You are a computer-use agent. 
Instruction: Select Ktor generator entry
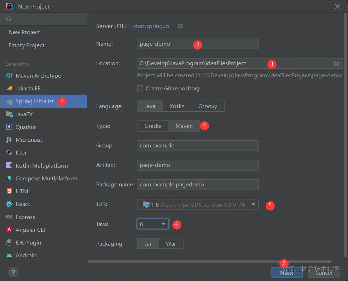tap(43, 152)
